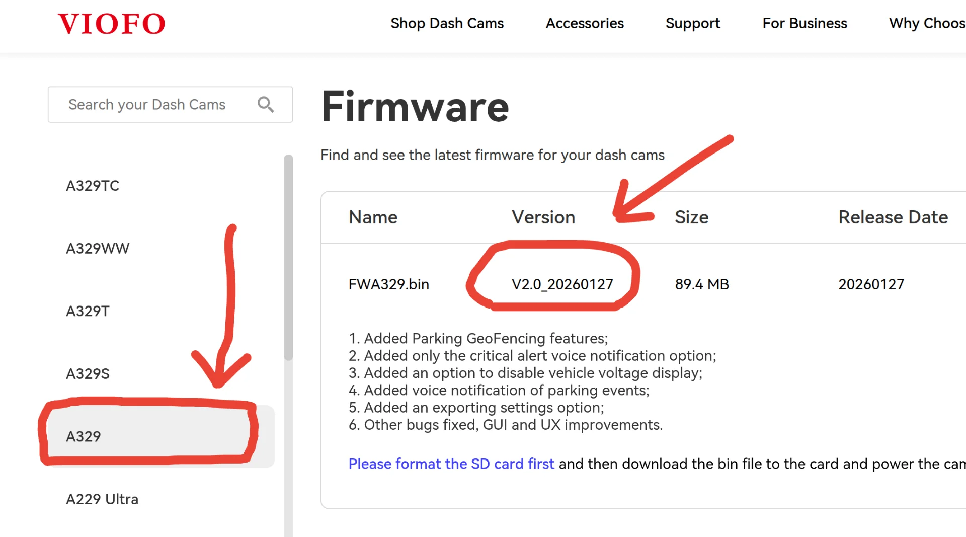Image resolution: width=966 pixels, height=537 pixels.
Task: Select A329T in the model list
Action: click(88, 311)
